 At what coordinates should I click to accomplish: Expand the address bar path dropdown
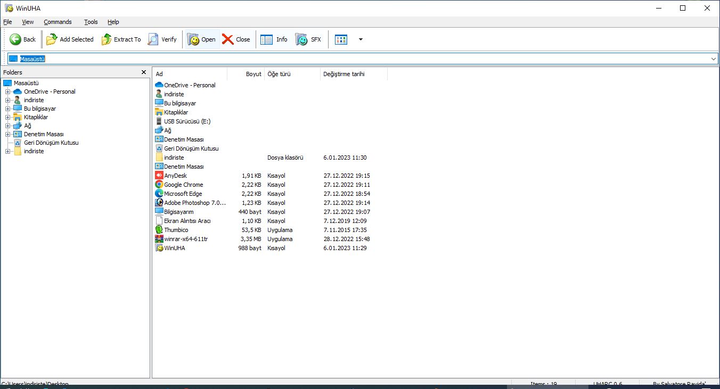pyautogui.click(x=714, y=59)
